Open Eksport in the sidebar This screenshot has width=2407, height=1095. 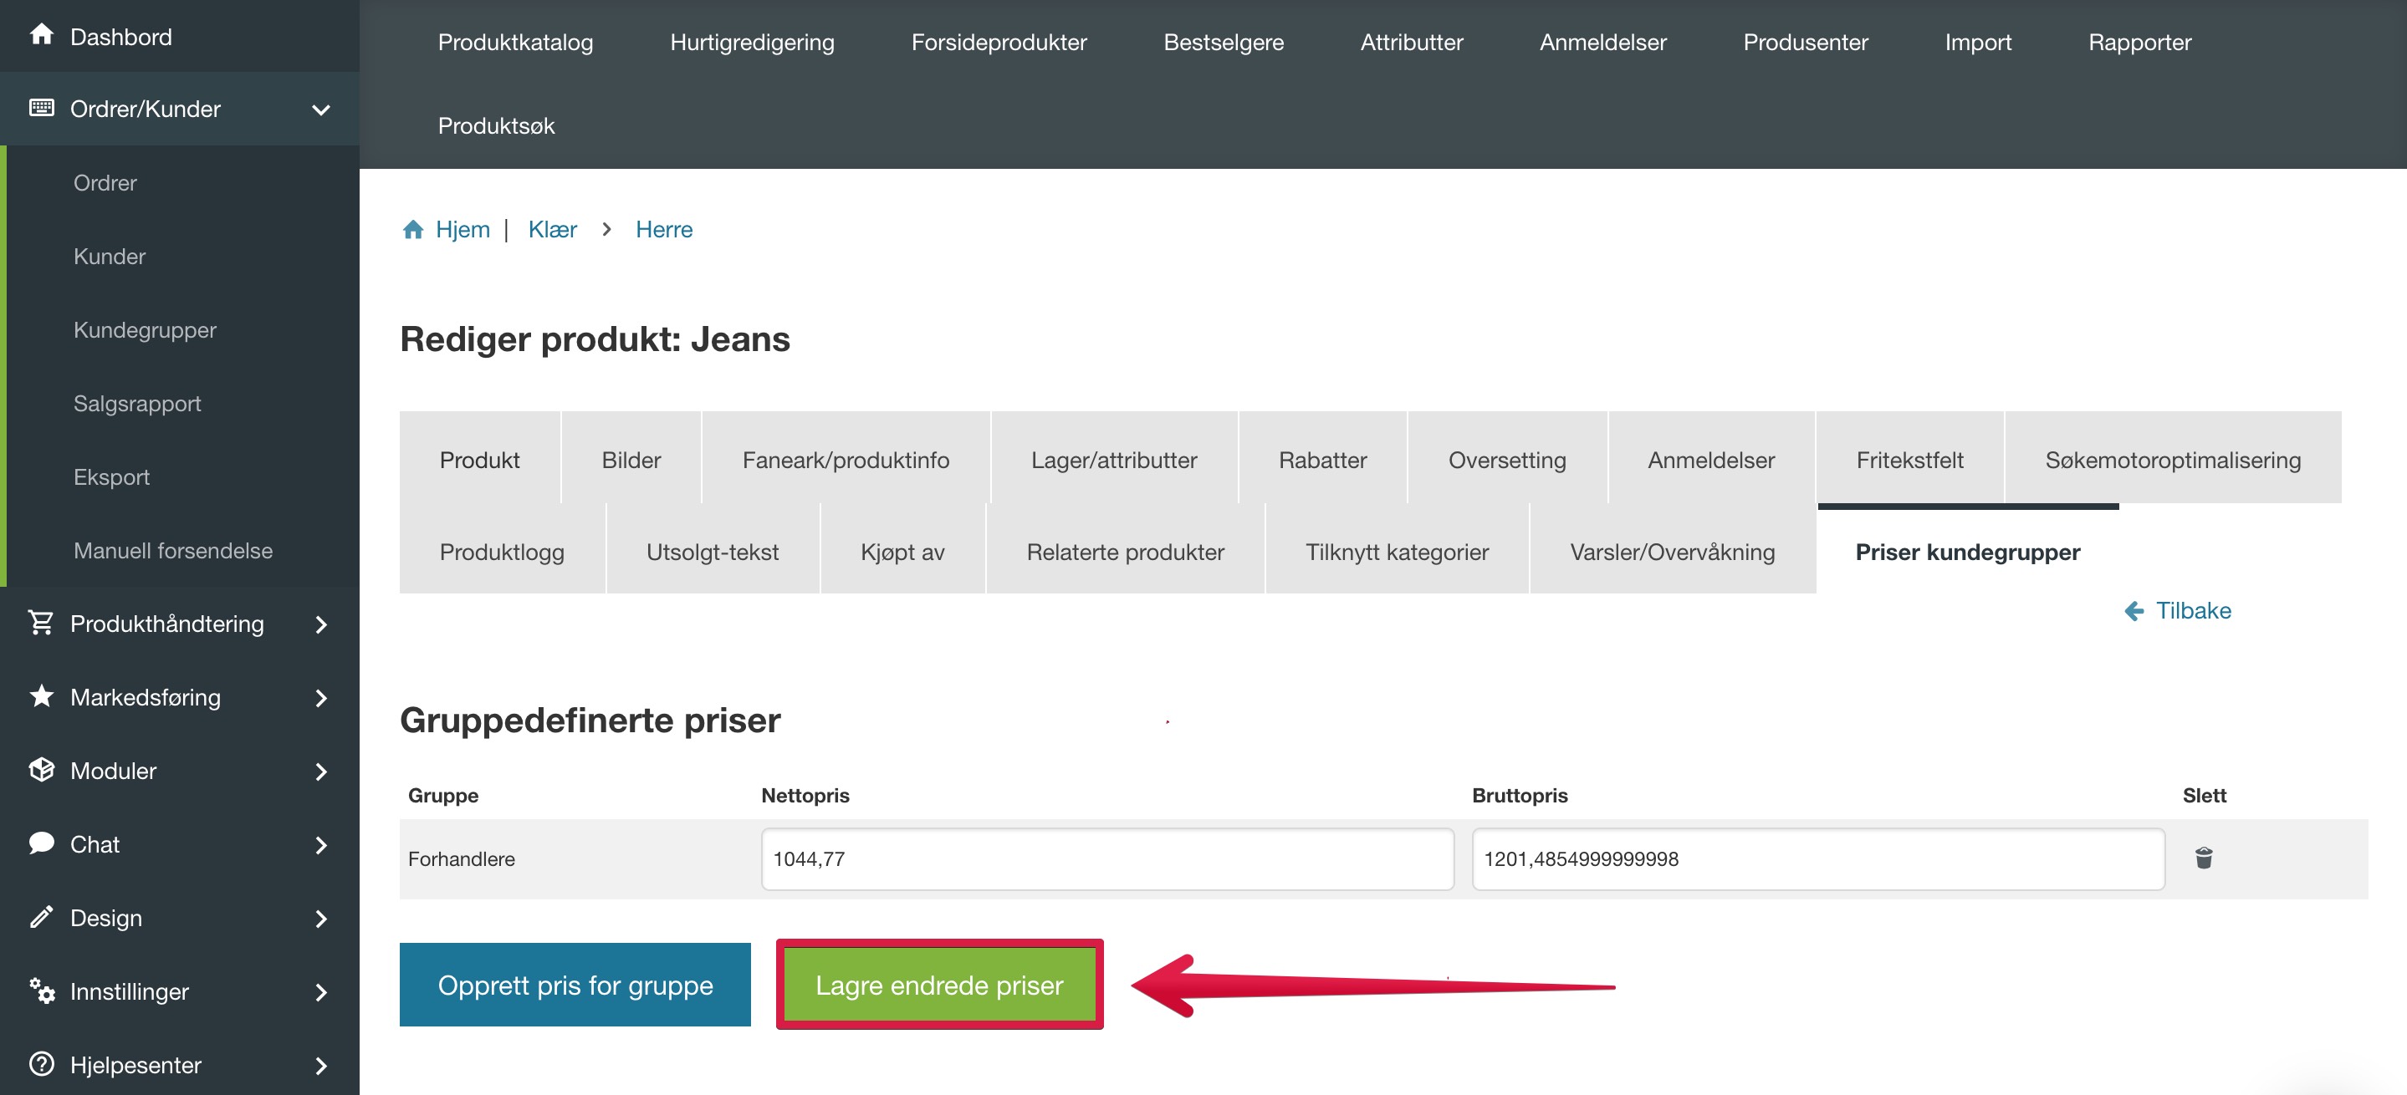click(x=111, y=477)
